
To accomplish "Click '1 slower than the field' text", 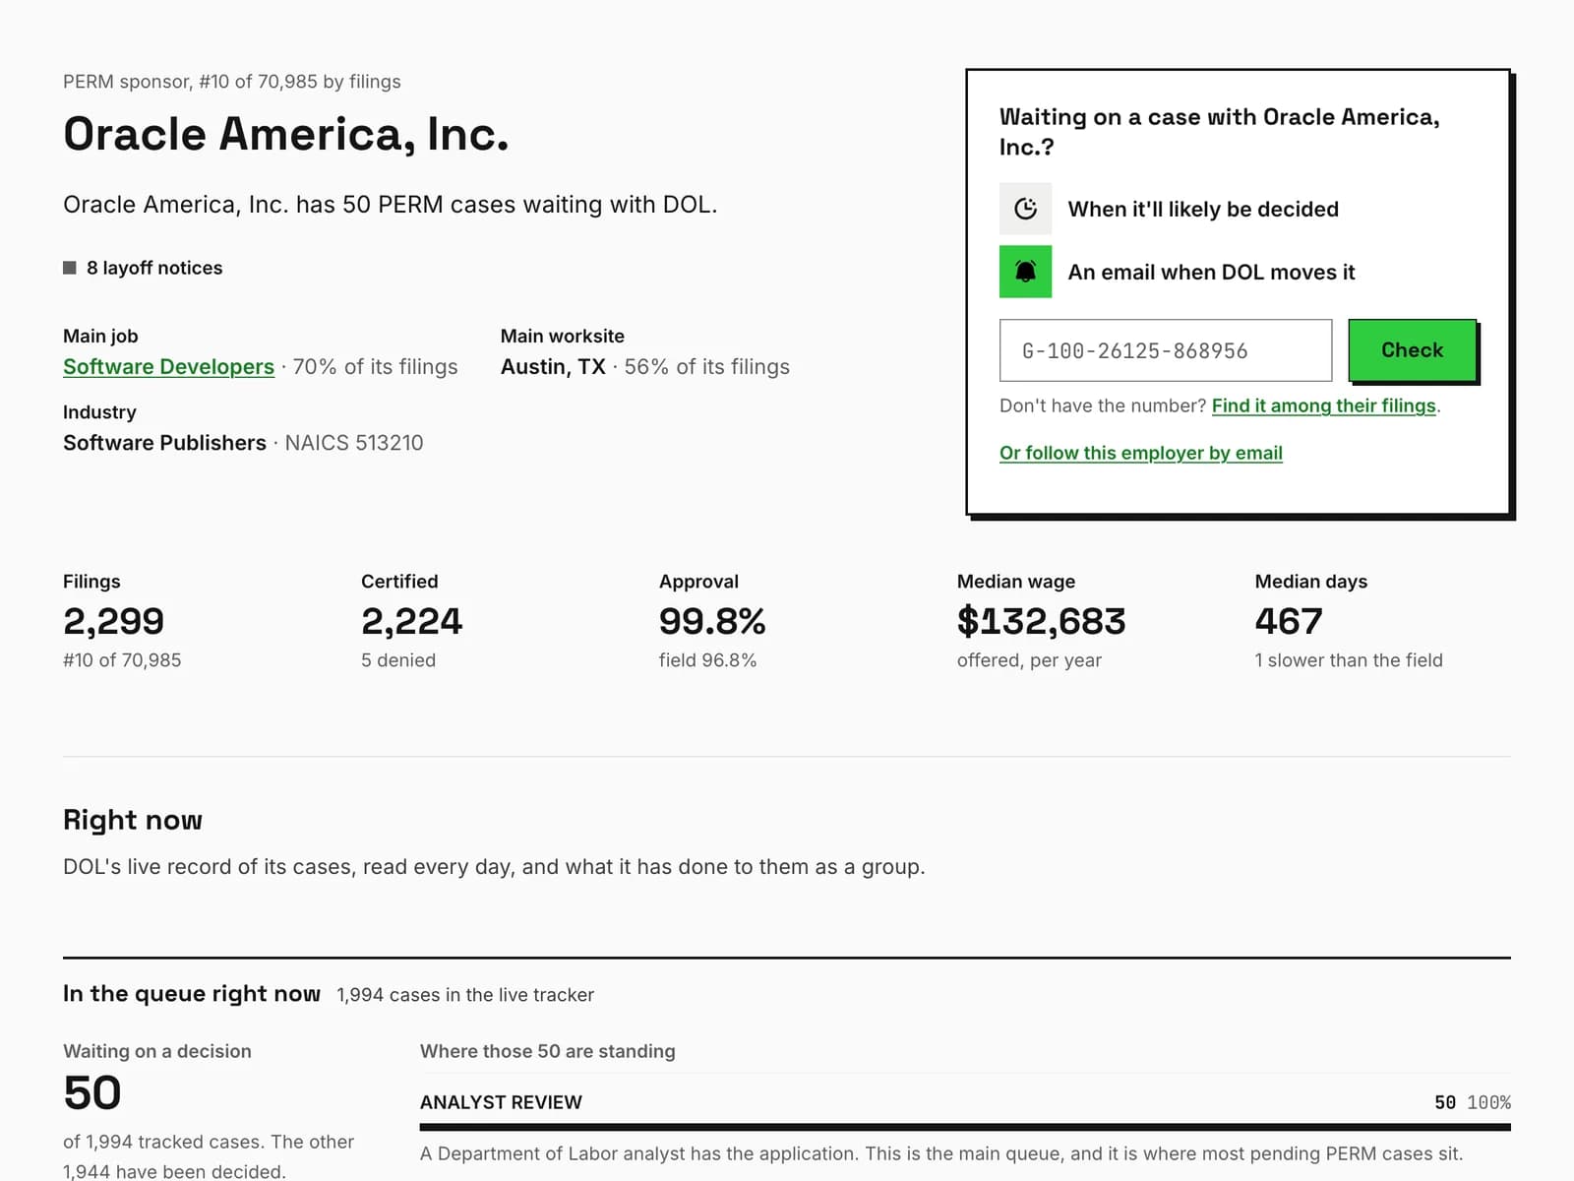I will (x=1349, y=660).
